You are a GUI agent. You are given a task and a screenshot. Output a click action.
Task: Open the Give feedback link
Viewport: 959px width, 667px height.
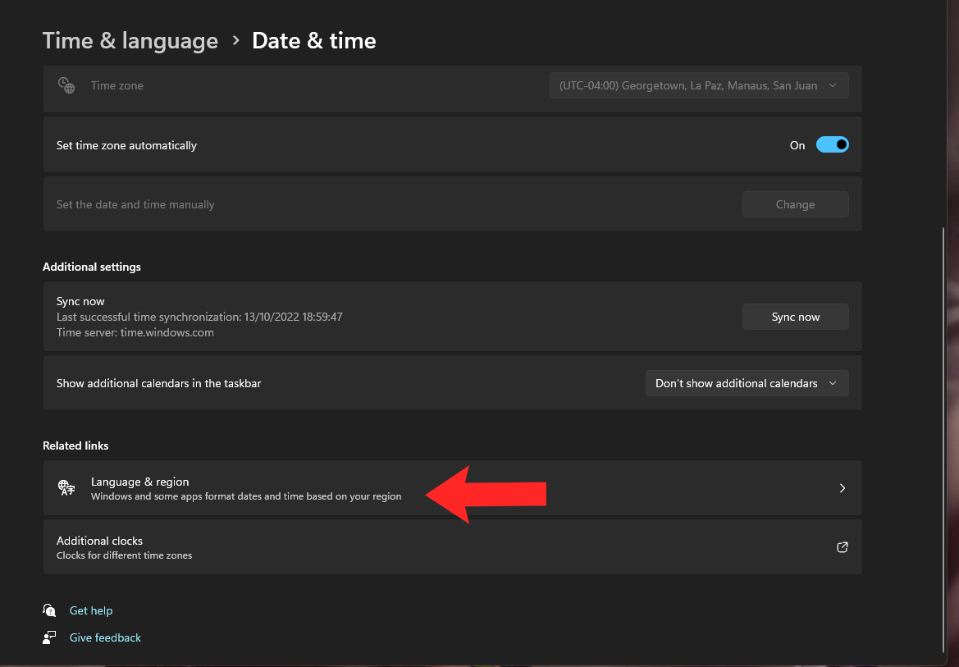tap(105, 637)
